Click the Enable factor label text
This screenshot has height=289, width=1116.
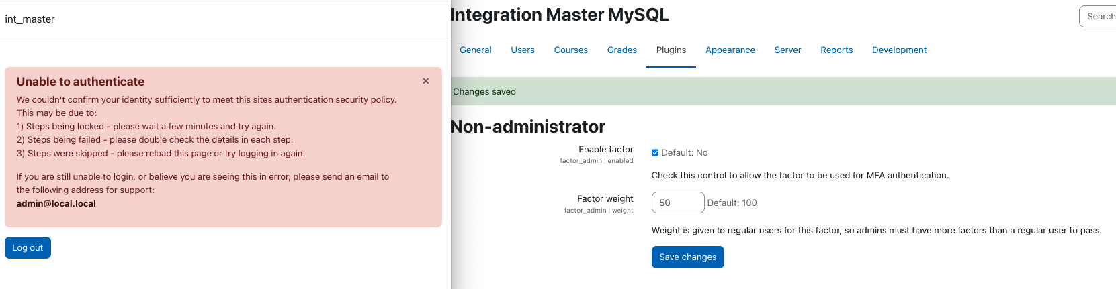pos(605,150)
